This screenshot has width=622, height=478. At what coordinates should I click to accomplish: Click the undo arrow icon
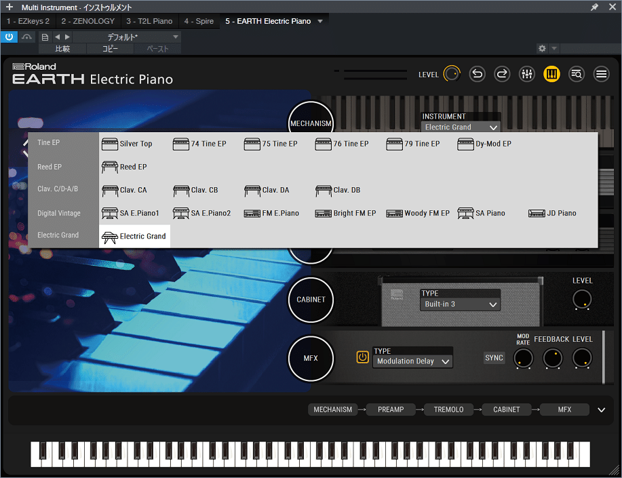click(477, 74)
